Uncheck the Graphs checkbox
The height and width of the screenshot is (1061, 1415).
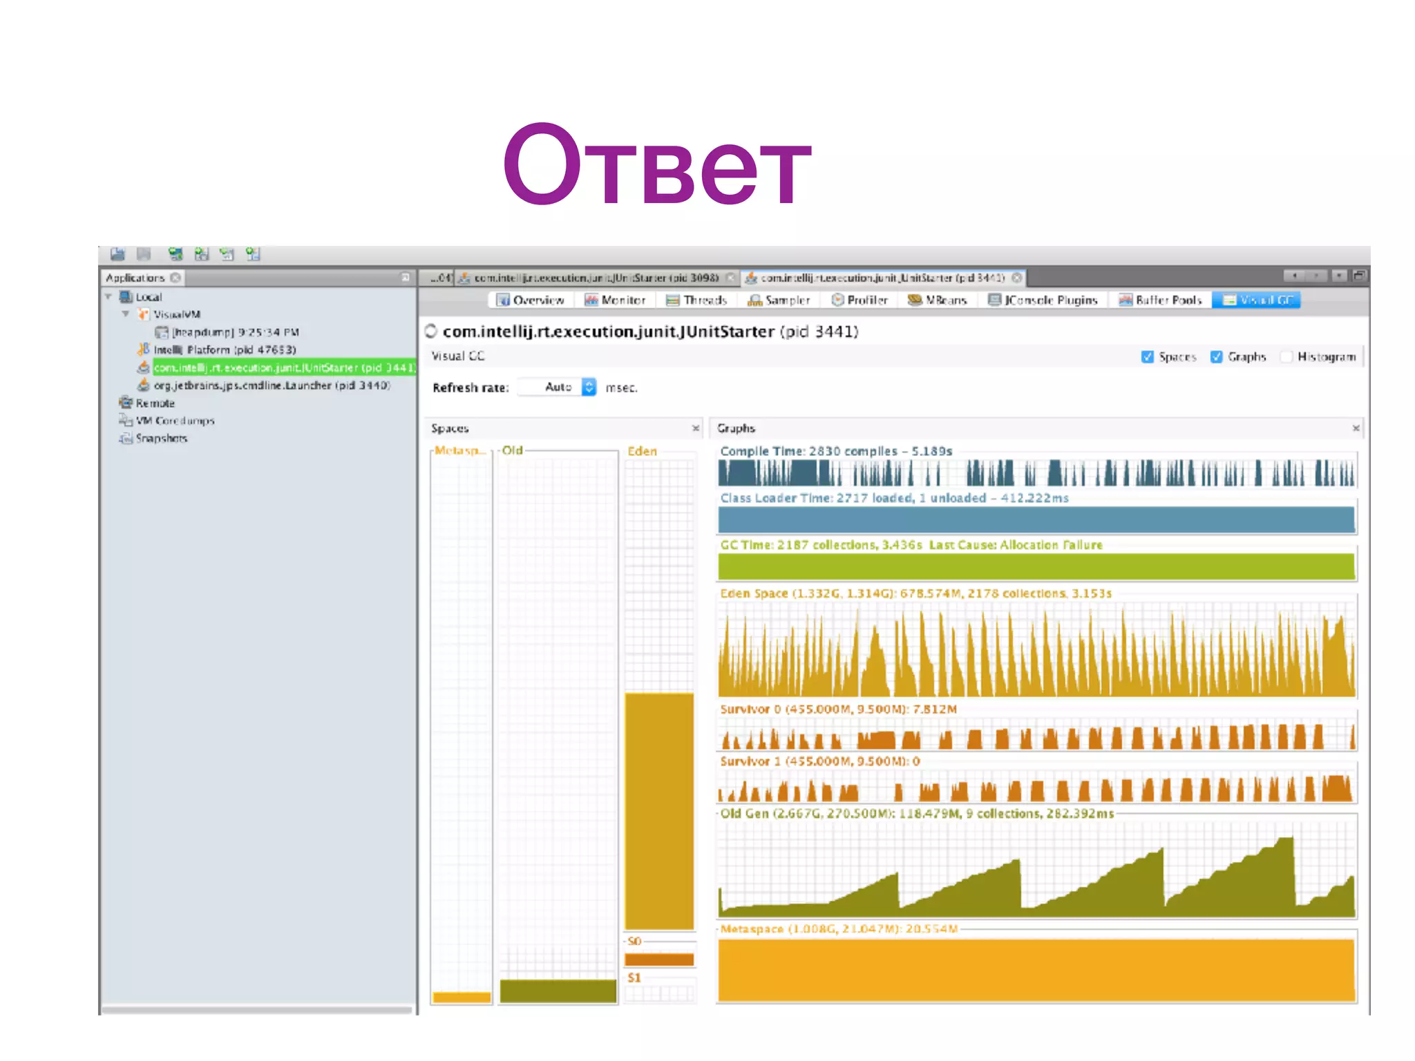1217,356
